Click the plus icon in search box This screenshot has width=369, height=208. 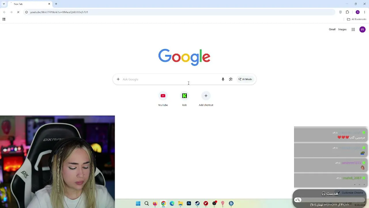coord(118,79)
